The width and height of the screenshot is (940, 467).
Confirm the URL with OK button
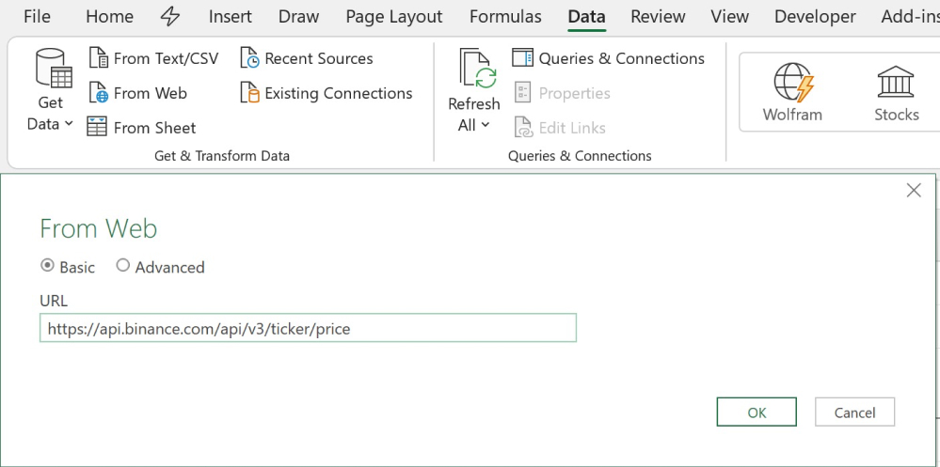(x=757, y=413)
